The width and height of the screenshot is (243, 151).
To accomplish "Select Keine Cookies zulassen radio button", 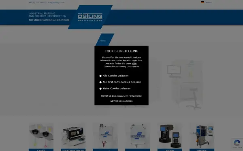I will 100,89.
